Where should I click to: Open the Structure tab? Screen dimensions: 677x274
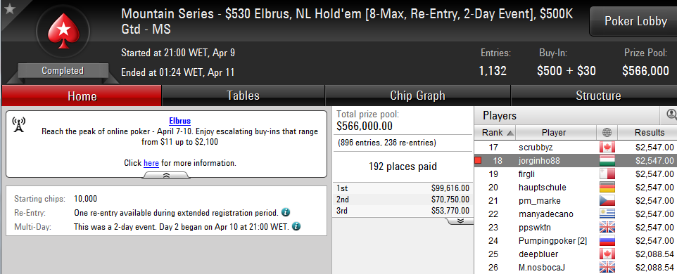598,96
